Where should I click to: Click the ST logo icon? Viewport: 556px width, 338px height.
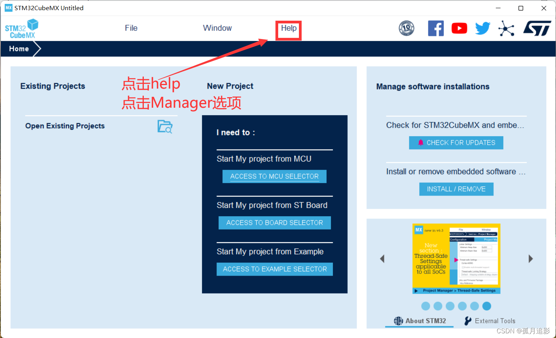pyautogui.click(x=537, y=28)
